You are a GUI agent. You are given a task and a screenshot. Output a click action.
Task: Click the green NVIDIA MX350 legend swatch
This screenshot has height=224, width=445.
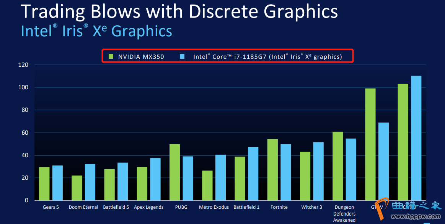tap(111, 57)
